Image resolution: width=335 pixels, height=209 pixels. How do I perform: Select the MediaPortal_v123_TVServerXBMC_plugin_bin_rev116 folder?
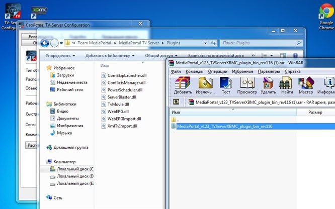pos(225,127)
